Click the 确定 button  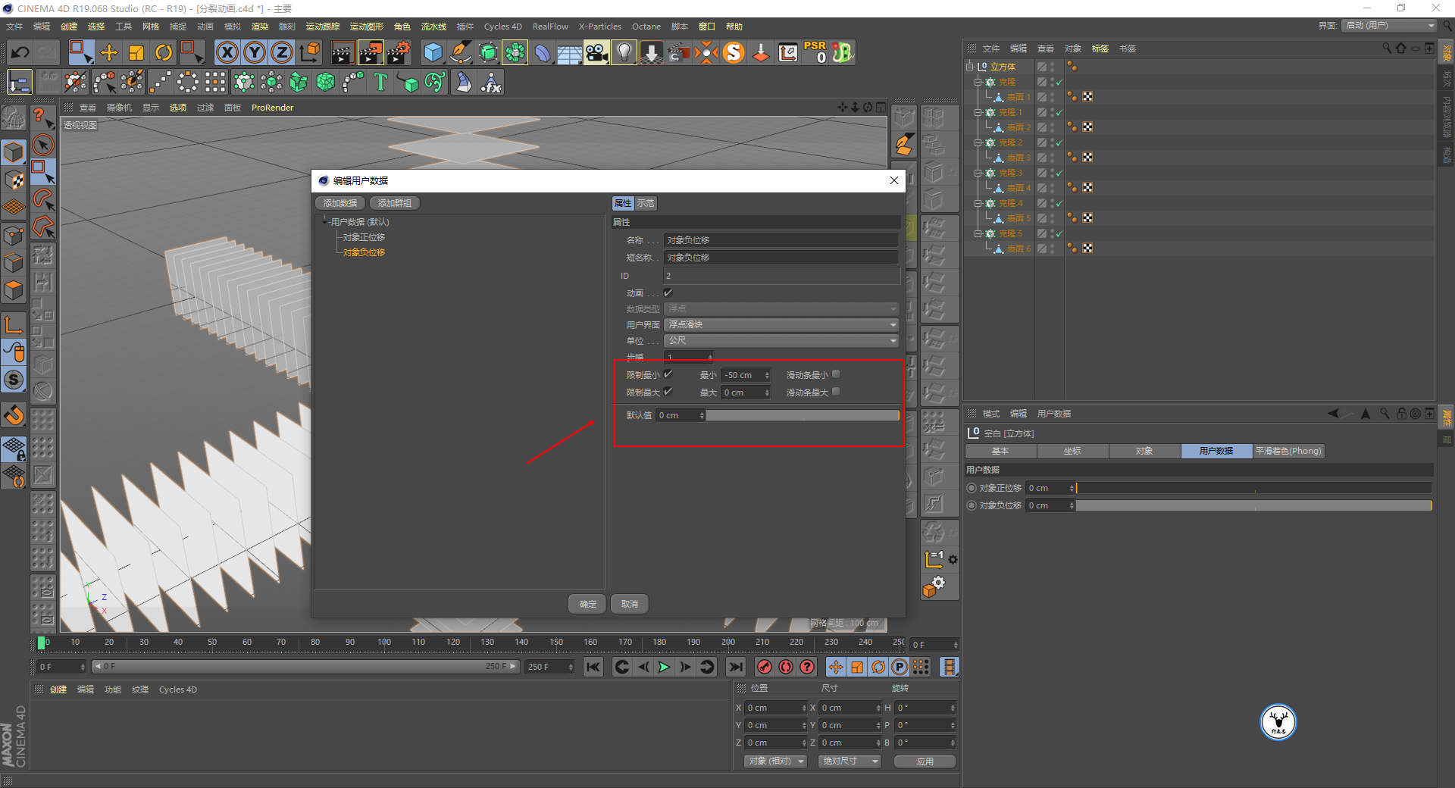(x=588, y=604)
